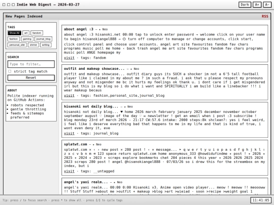
Task: Click the 'splatwt.com' entry title
Action: pos(76,144)
